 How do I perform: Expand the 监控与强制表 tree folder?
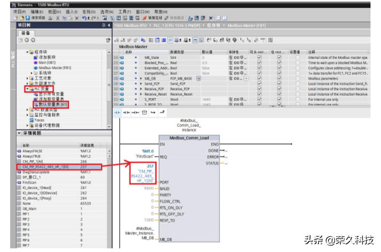click(x=27, y=115)
